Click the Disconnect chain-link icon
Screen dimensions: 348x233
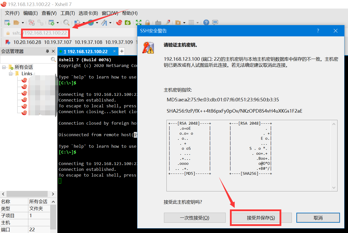[40, 23]
